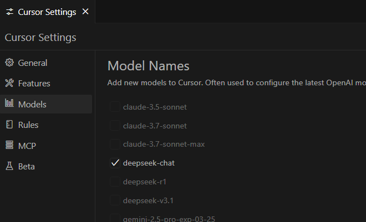The image size is (366, 222).
Task: Toggle the deepseek-v3.1 checkbox
Action: 115,200
